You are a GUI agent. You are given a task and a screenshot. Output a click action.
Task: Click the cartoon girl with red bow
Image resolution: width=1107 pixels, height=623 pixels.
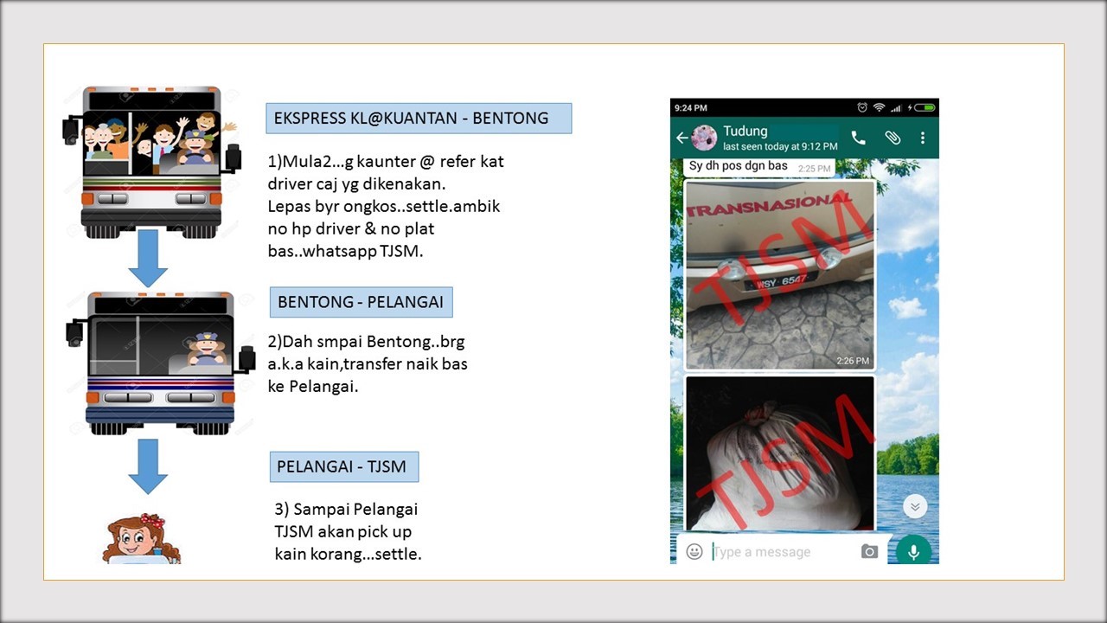[141, 539]
